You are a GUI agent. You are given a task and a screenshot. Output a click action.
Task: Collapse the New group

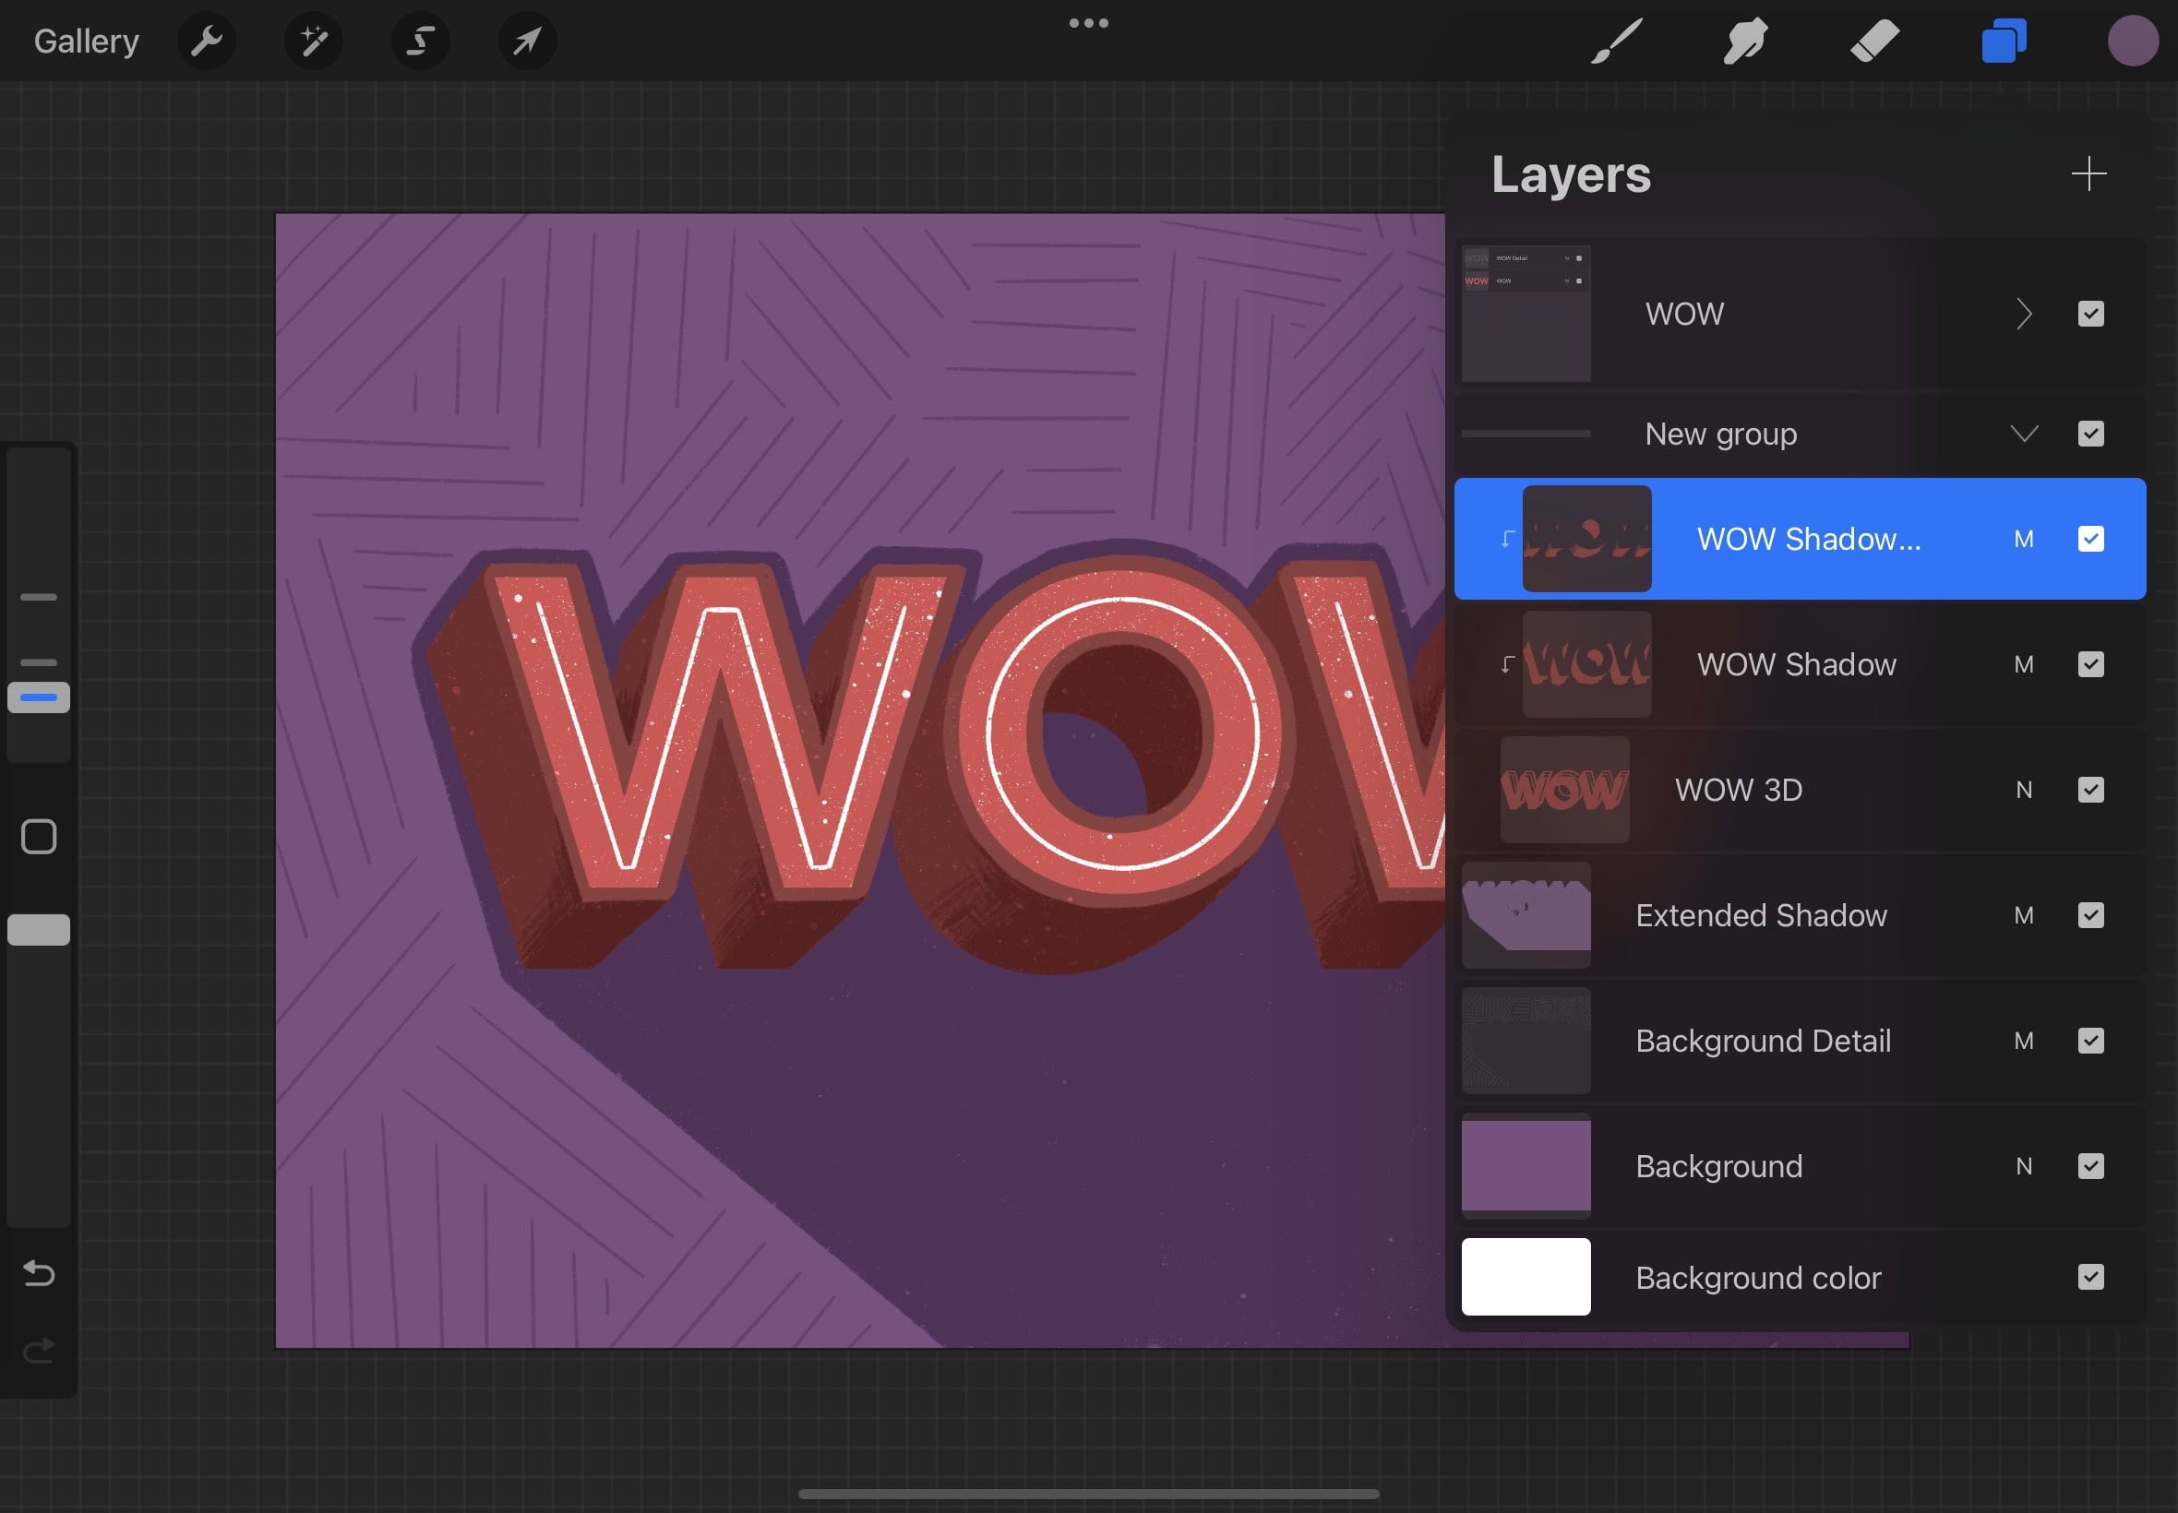tap(2026, 434)
